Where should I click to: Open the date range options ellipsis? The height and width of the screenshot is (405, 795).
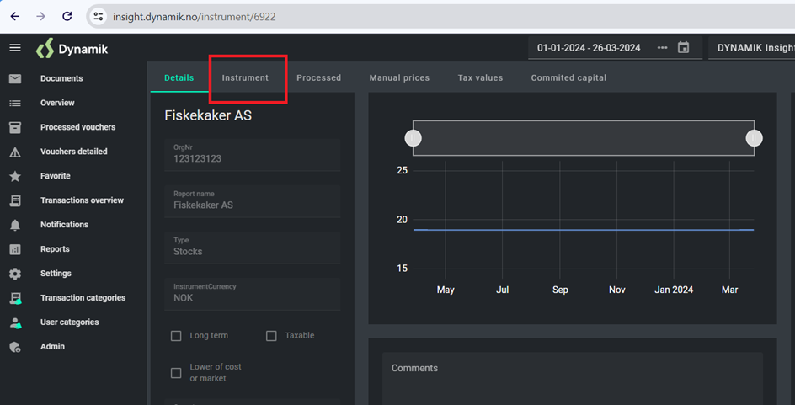pos(662,48)
